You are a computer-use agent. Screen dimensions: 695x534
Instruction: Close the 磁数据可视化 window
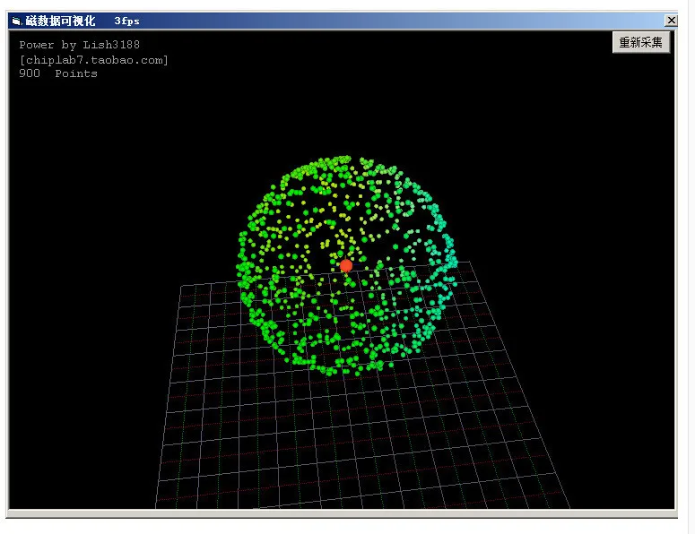(671, 21)
